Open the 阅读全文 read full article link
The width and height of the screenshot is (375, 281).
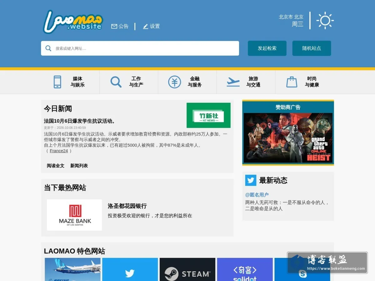pos(56,166)
